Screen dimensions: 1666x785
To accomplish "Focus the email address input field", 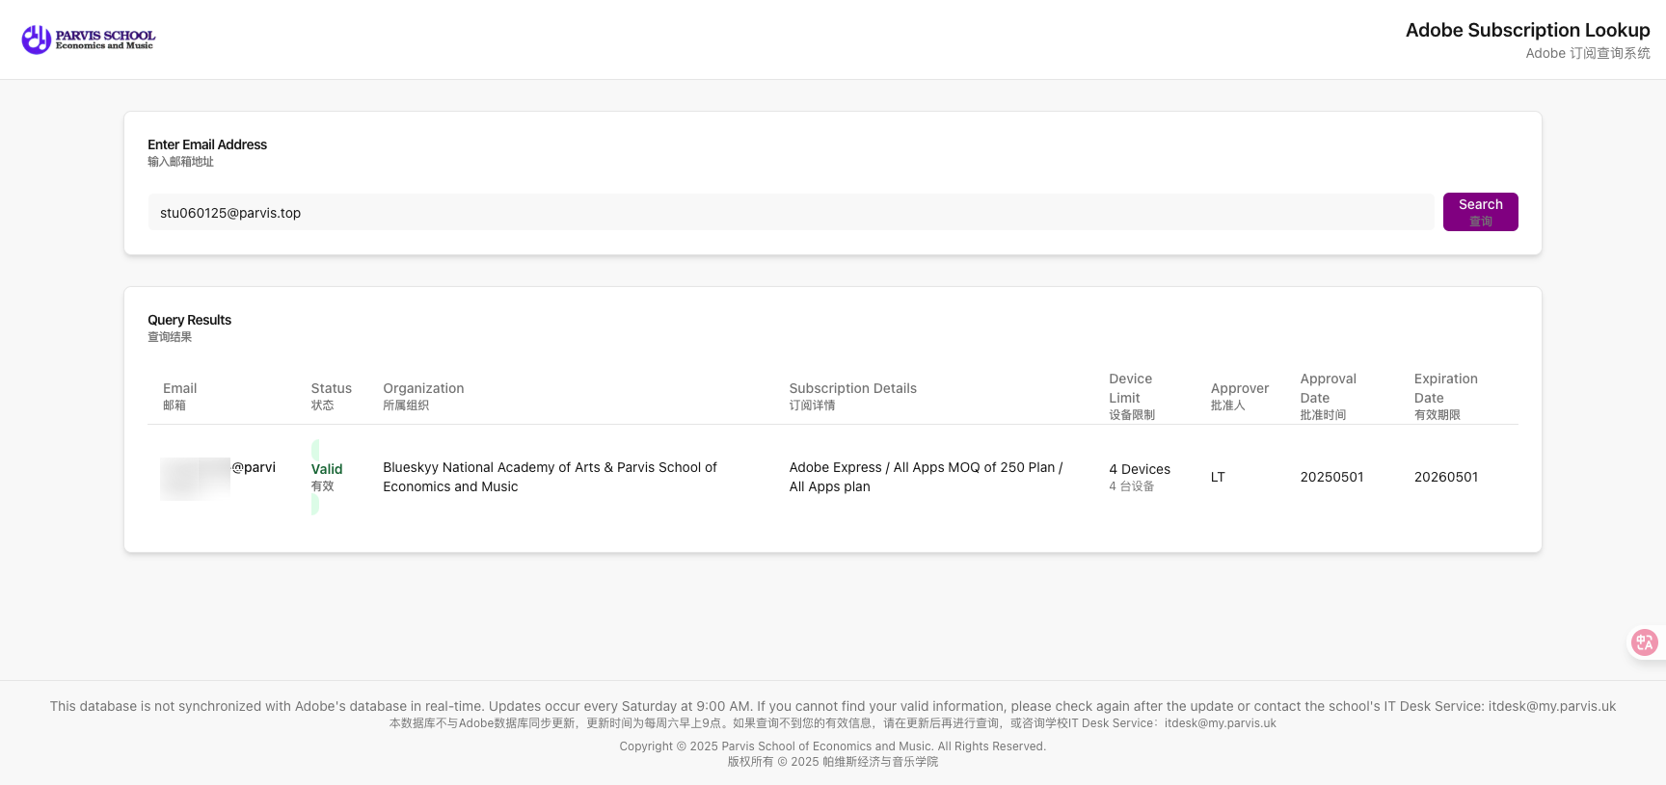I will coord(791,213).
